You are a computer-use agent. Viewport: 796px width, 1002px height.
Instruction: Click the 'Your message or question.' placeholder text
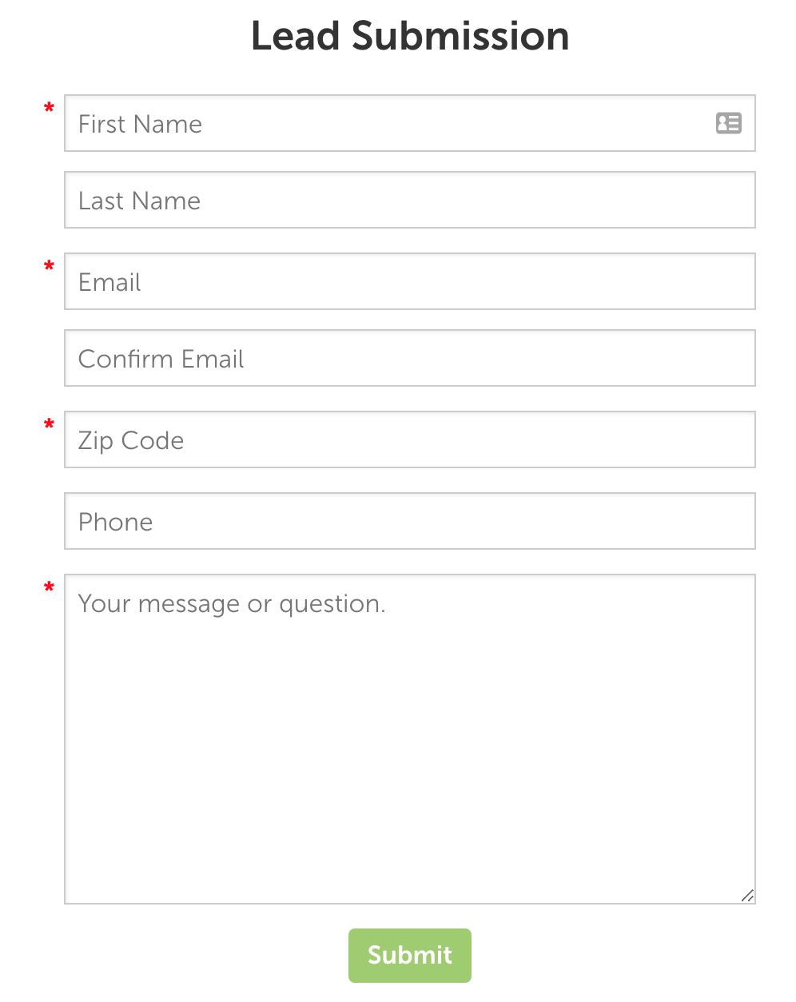point(232,604)
